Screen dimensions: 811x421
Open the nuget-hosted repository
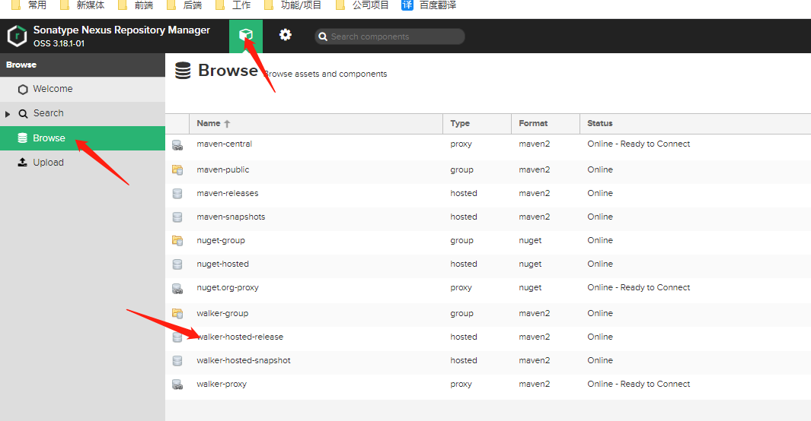pyautogui.click(x=222, y=264)
